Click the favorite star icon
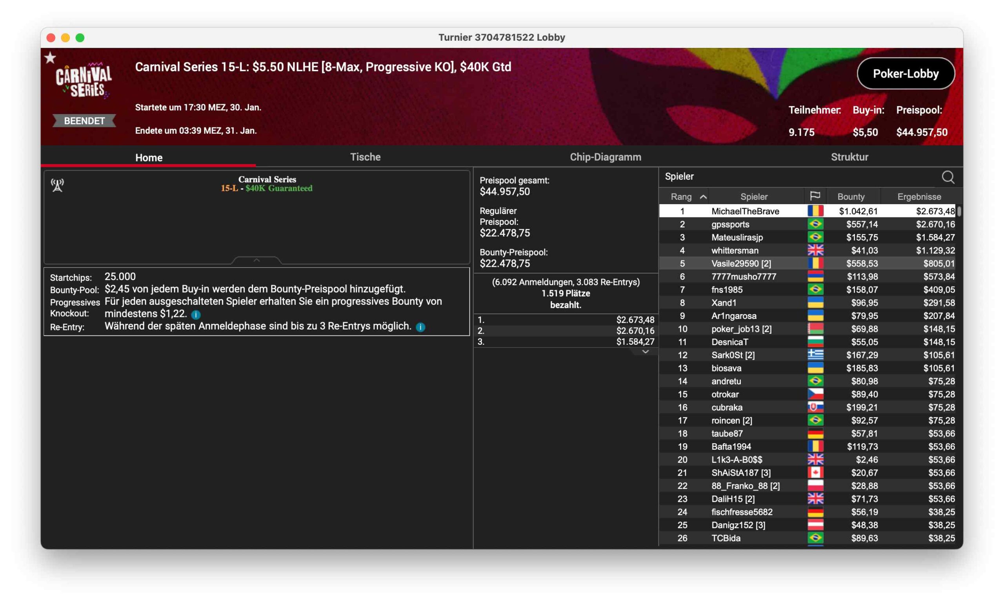 50,58
